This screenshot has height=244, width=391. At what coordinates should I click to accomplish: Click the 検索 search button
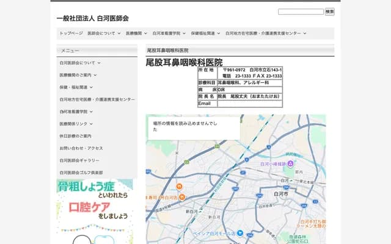(329, 12)
